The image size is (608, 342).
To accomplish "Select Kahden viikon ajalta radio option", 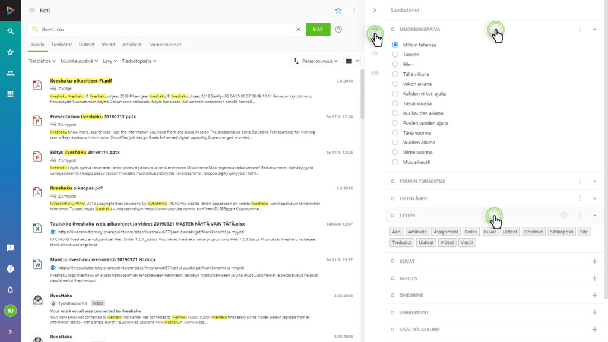I will tap(395, 93).
